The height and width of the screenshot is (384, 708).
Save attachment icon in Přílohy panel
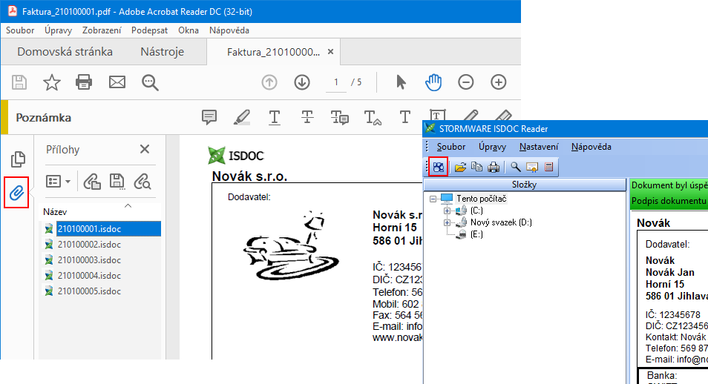pos(117,182)
